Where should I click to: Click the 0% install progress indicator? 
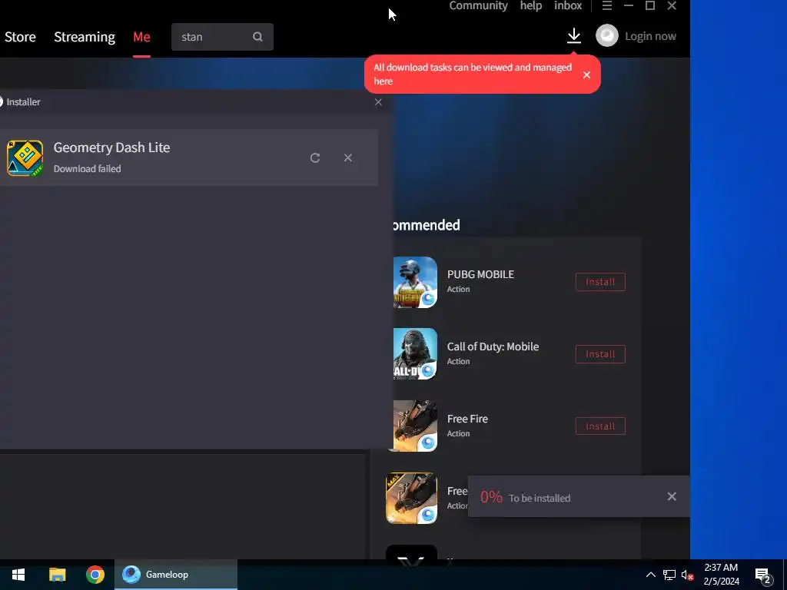pyautogui.click(x=491, y=497)
